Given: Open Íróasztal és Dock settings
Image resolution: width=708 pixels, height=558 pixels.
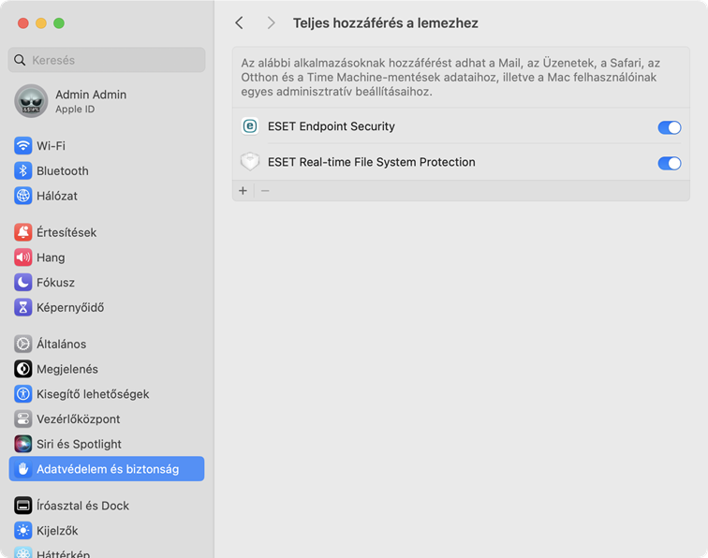Looking at the screenshot, I should (107, 506).
